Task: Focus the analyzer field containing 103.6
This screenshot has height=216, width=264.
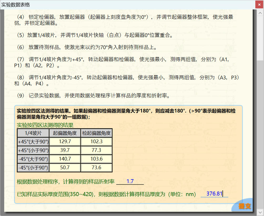Action: 96,159
